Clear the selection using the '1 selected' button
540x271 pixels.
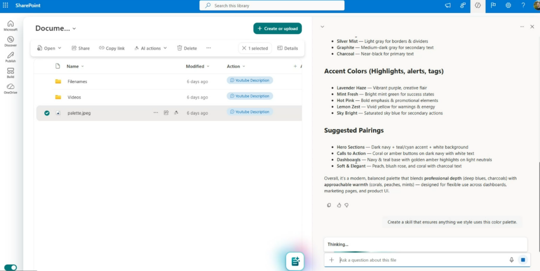(255, 49)
